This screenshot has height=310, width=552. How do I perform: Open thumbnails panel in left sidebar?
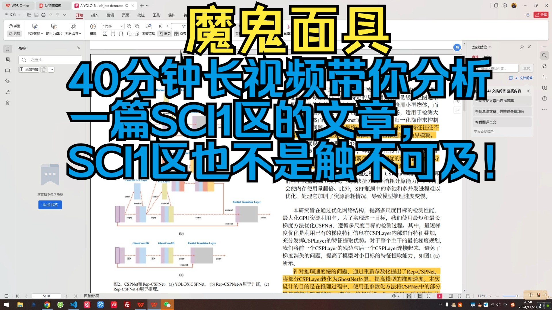(7, 60)
